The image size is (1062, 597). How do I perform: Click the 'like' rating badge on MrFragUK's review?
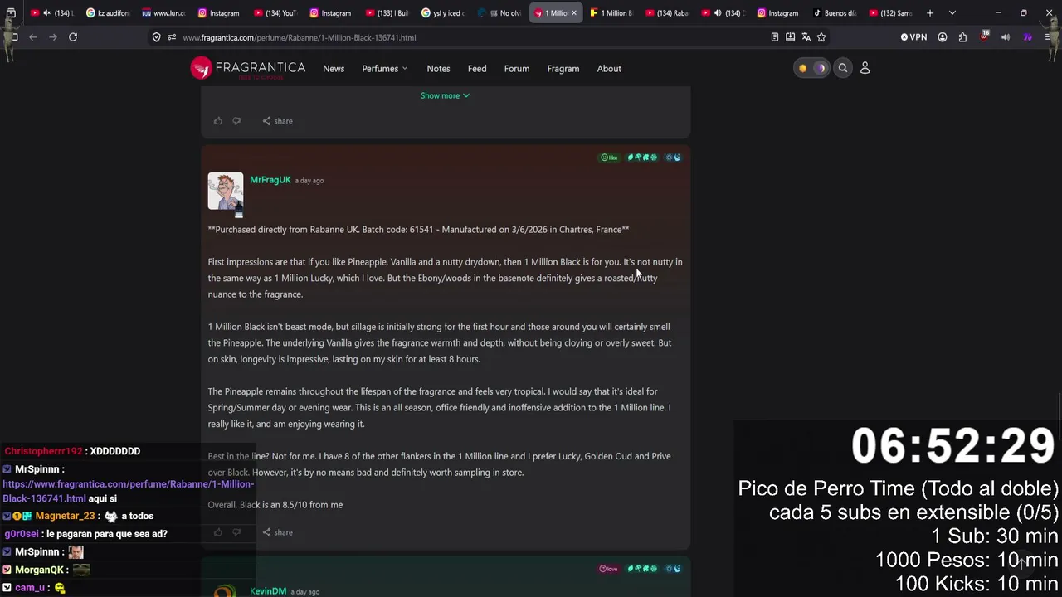pos(610,158)
